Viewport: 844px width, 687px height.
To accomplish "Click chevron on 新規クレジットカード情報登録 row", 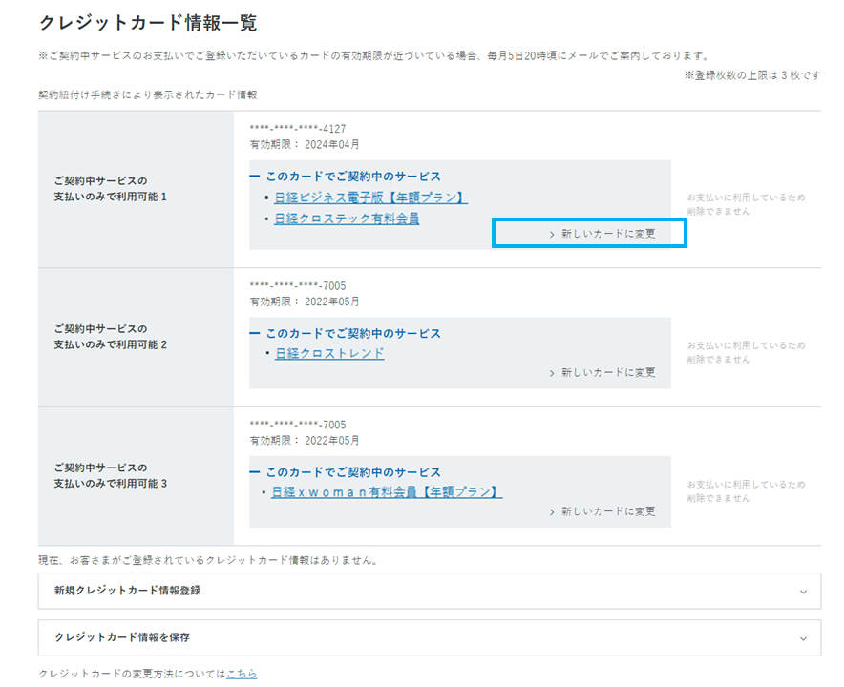I will point(803,592).
